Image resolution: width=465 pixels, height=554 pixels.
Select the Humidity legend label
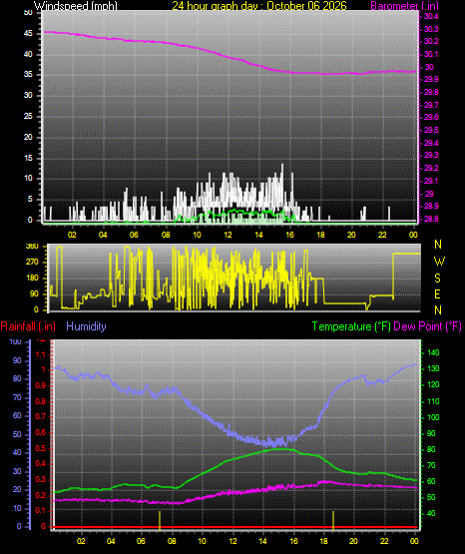point(86,326)
